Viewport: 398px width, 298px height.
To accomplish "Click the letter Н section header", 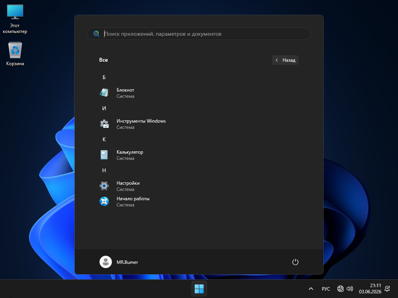I will point(104,170).
